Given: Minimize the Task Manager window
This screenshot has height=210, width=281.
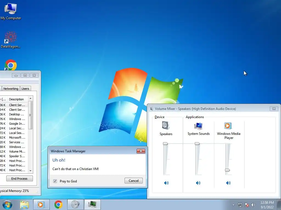Looking at the screenshot, I should pos(16,75).
